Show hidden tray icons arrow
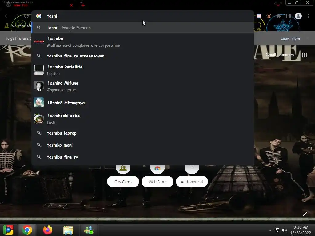 pyautogui.click(x=269, y=230)
